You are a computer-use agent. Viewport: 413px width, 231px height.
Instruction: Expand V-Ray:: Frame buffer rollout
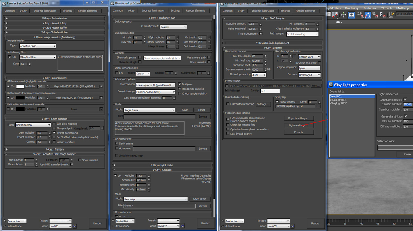[x=55, y=28]
